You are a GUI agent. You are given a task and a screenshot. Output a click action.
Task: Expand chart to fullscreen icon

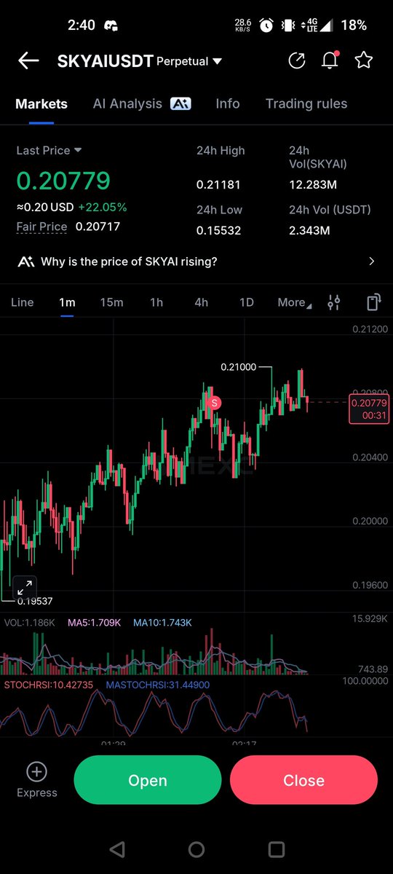[24, 587]
